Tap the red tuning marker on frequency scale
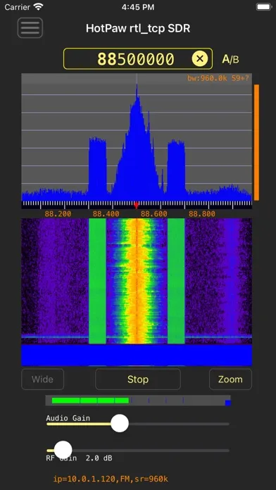Screen dimensions: 276x490 click(x=137, y=205)
